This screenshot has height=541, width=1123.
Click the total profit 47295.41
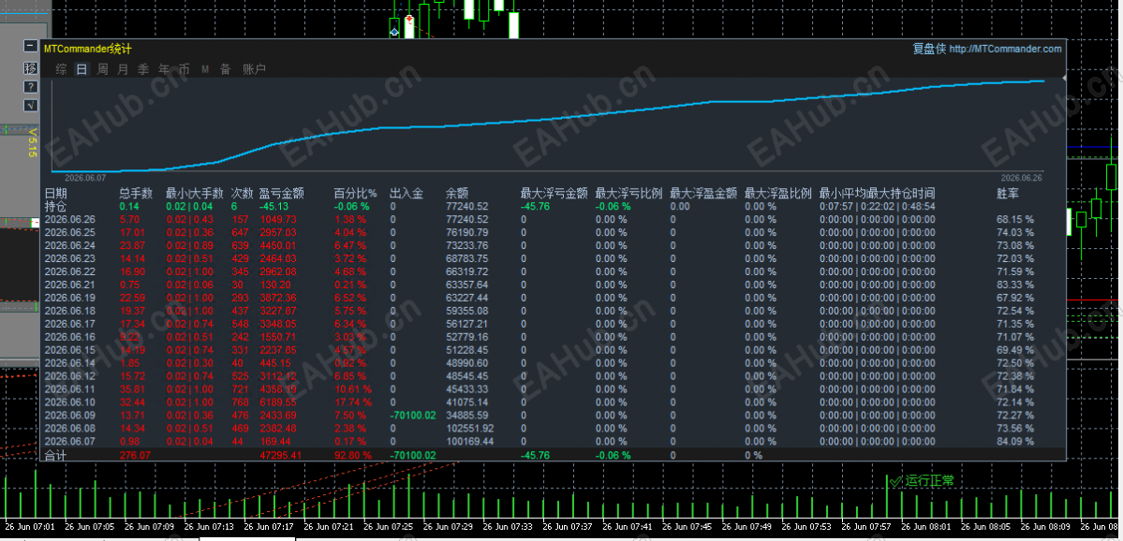click(281, 455)
